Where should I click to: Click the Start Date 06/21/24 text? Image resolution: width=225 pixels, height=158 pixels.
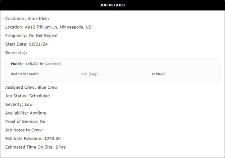coord(27,44)
